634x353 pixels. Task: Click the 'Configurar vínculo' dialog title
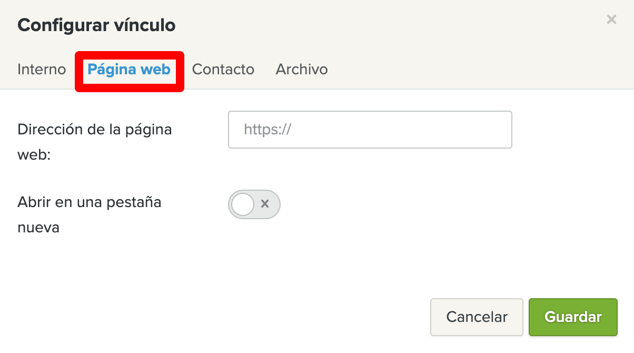point(96,25)
